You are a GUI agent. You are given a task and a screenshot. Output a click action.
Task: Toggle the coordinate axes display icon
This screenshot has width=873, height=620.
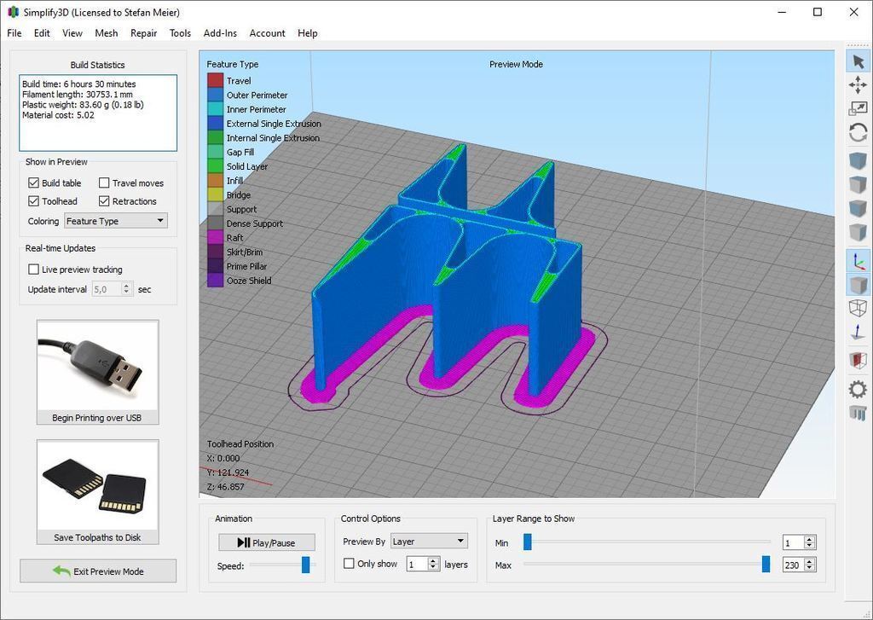[x=858, y=261]
